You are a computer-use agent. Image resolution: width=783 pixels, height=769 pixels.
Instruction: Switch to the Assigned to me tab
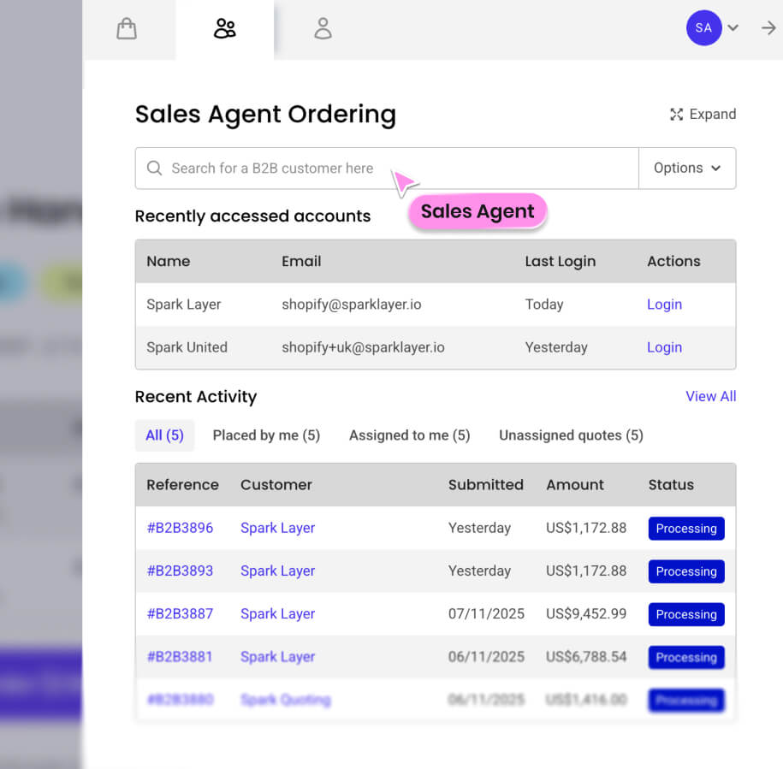[x=409, y=435]
